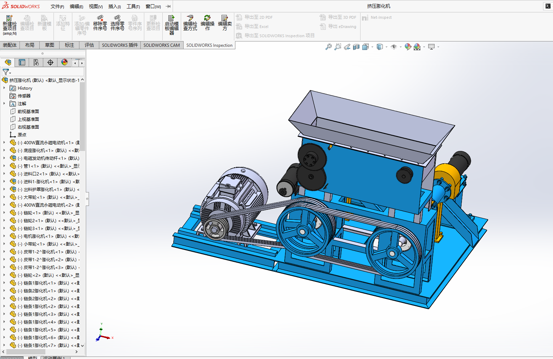Switch to the 评估 tab
The width and height of the screenshot is (553, 359).
pyautogui.click(x=89, y=45)
